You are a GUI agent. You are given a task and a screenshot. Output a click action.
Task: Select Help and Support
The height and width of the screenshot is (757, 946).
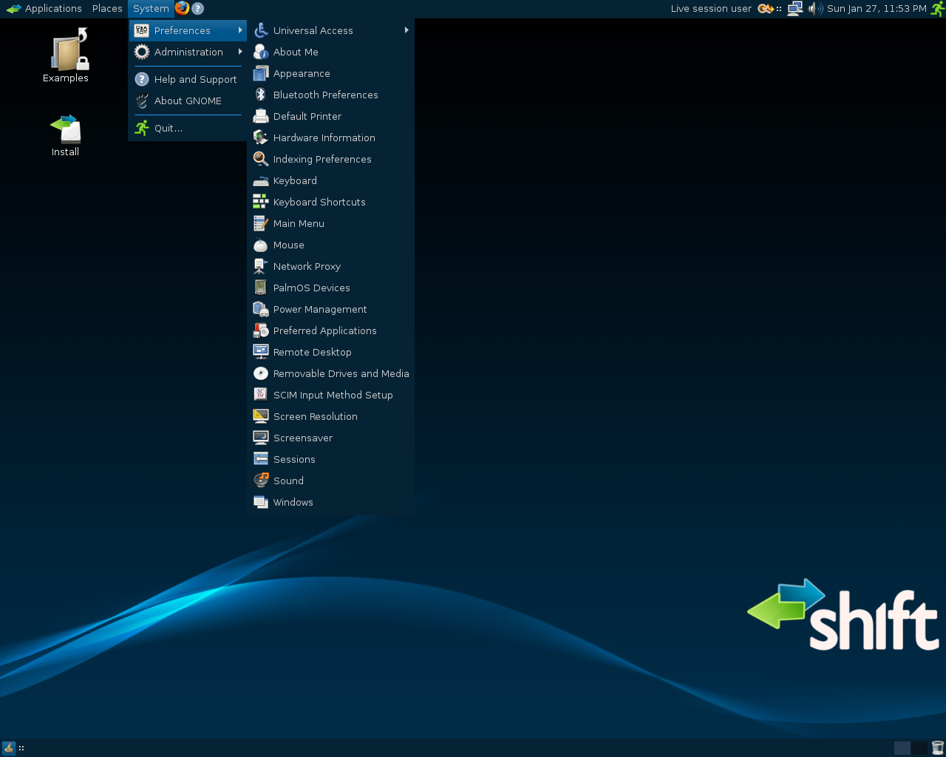pos(188,79)
